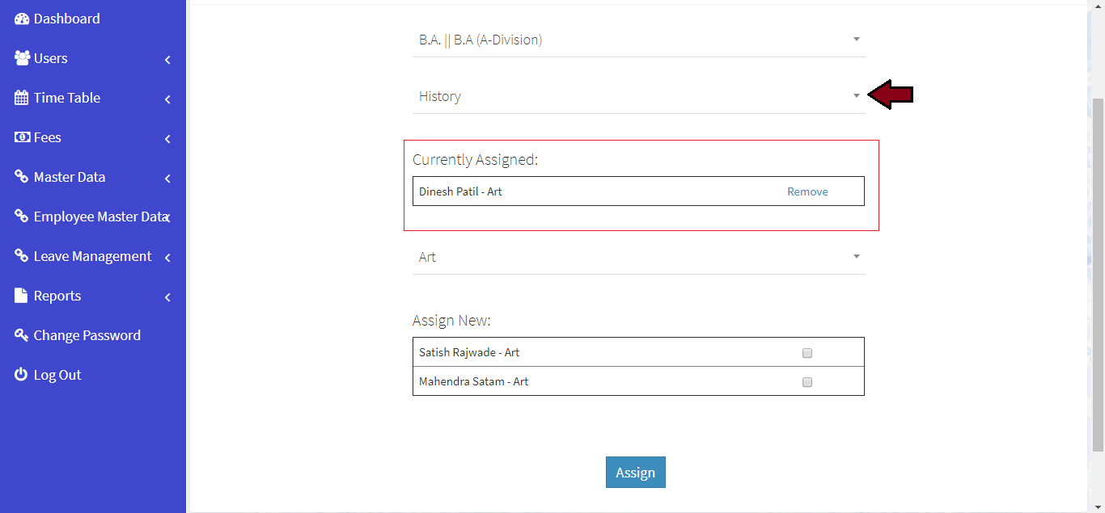Viewport: 1105px width, 513px height.
Task: Open the Art department dropdown
Action: 638,257
